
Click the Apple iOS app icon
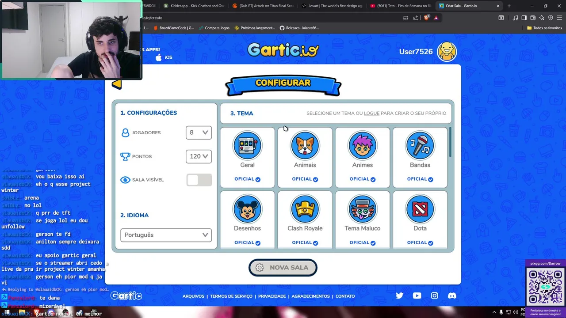pos(159,57)
